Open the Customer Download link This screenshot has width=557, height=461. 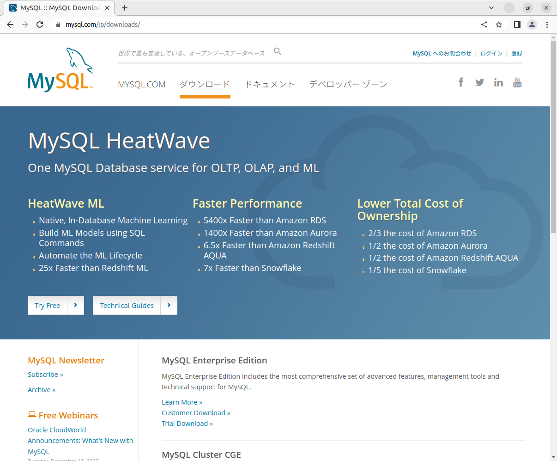point(196,413)
